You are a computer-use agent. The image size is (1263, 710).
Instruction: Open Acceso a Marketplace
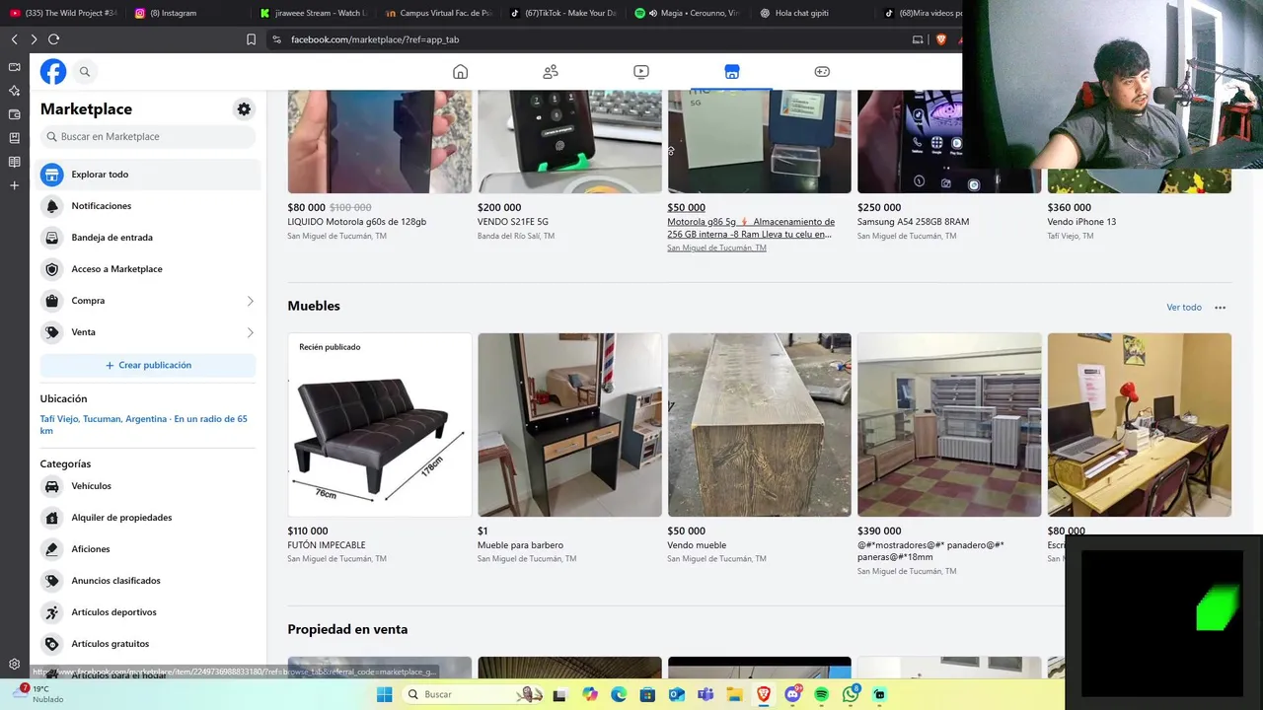148,269
